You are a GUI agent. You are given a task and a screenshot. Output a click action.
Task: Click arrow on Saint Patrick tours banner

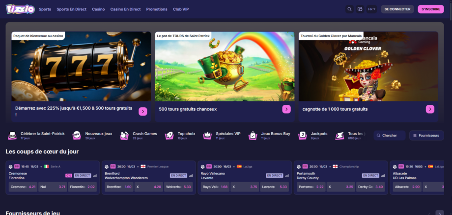click(x=286, y=109)
